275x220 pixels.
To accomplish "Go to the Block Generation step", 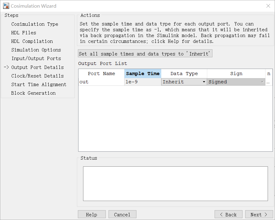I will (x=33, y=93).
